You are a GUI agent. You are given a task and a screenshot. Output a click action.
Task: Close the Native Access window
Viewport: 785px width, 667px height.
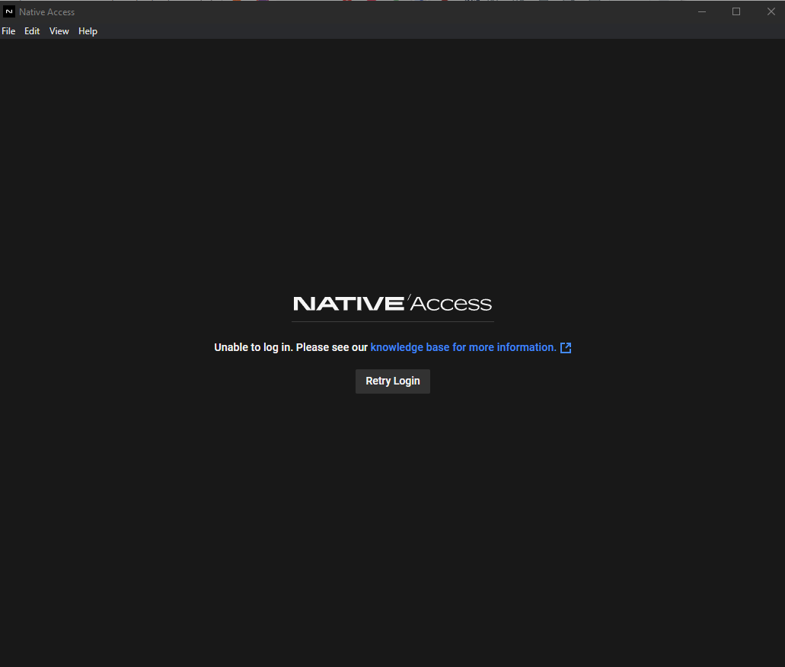tap(771, 11)
